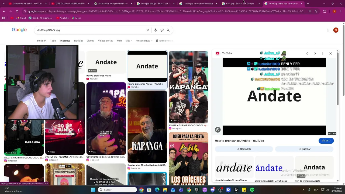Click the Visitar button
Viewport: 345px width, 194px height.
(x=326, y=141)
